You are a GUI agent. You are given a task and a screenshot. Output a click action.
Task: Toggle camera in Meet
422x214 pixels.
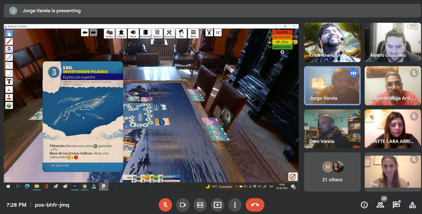click(183, 205)
